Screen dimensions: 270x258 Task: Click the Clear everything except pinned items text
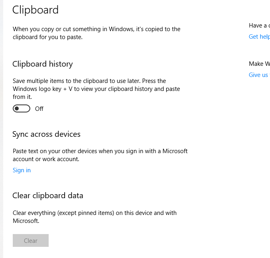coord(95,217)
